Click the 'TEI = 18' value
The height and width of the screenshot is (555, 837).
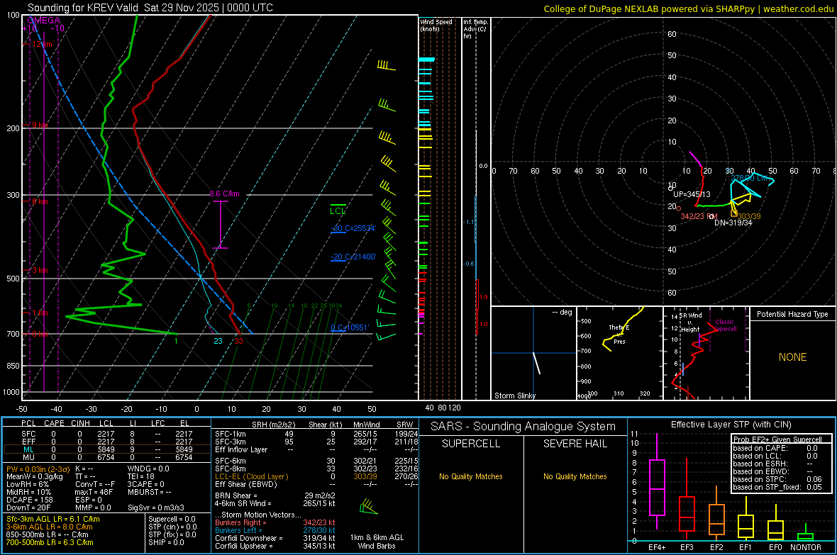coord(141,476)
